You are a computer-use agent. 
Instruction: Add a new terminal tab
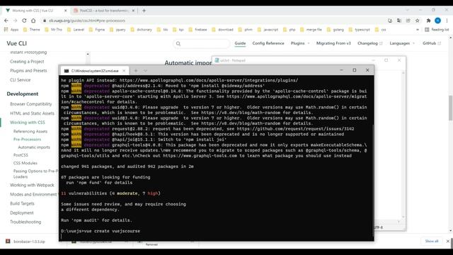136,71
